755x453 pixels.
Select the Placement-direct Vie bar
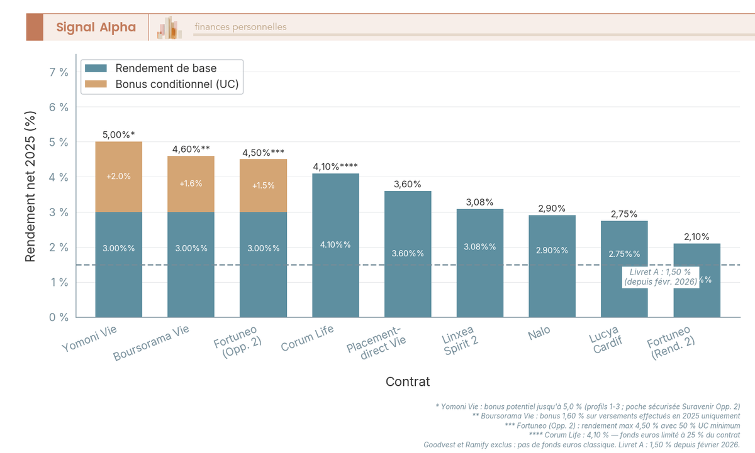coord(408,254)
